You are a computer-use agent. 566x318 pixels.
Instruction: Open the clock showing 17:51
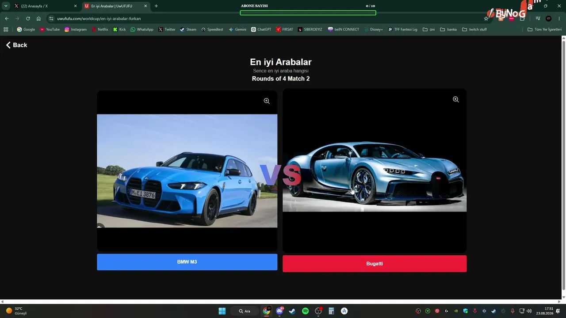545,311
